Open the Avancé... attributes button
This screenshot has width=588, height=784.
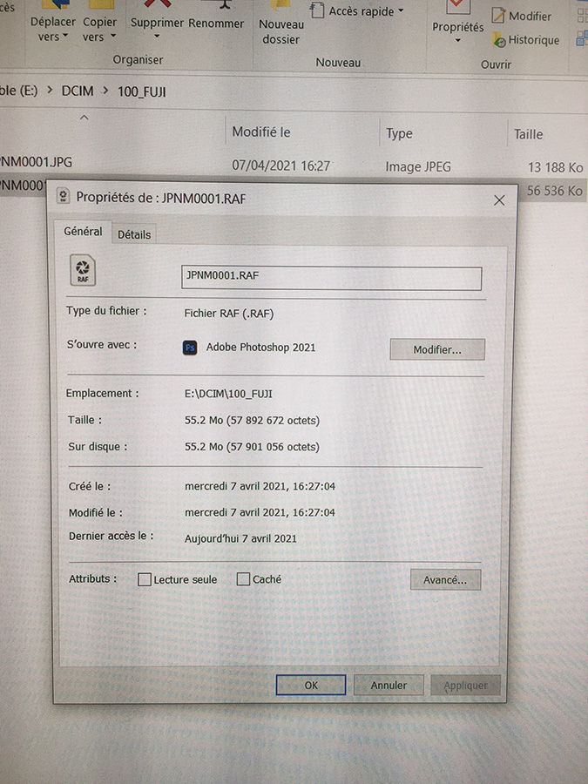pos(445,579)
